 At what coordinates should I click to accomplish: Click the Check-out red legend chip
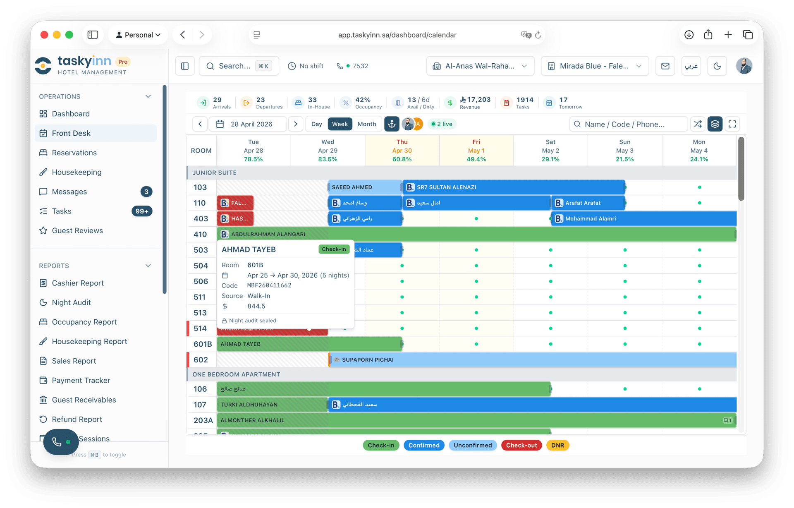click(x=521, y=445)
